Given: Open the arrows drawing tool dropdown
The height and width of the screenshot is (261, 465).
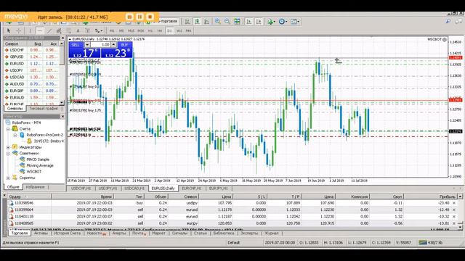Looking at the screenshot, I should [x=99, y=30].
